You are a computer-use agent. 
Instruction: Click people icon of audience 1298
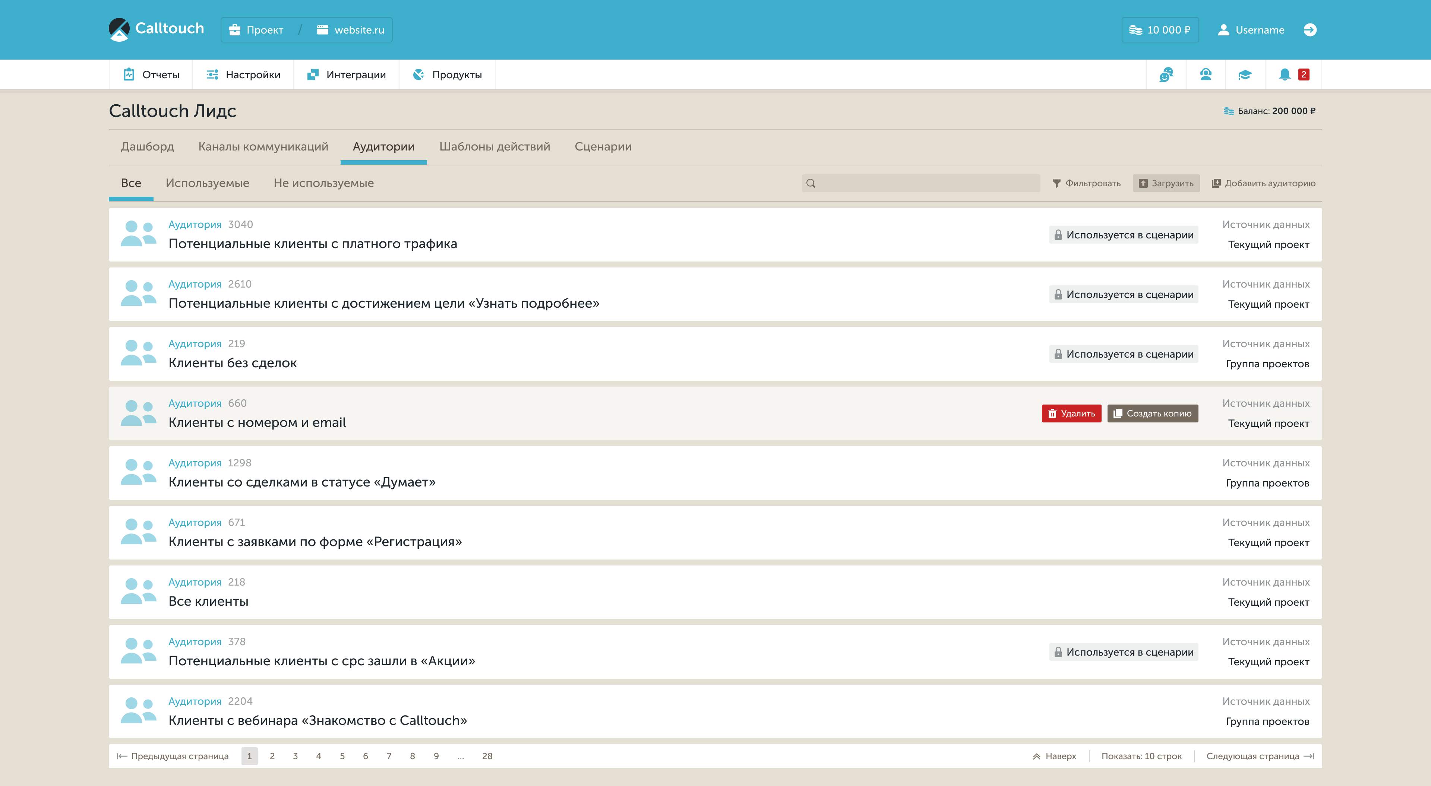click(138, 472)
